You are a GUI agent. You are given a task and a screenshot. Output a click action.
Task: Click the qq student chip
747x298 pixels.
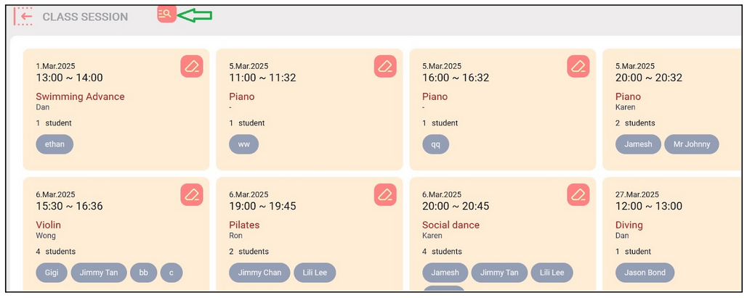tap(435, 144)
